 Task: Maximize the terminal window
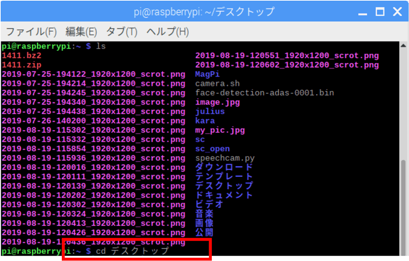(x=380, y=12)
